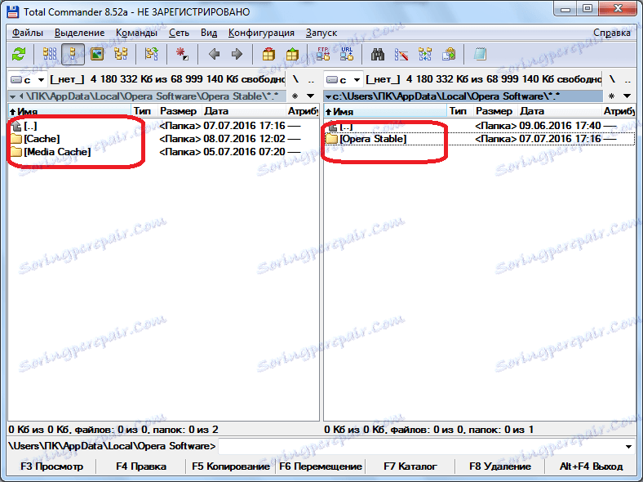Open right panel drive dropdown
The image size is (643, 482).
pyautogui.click(x=344, y=79)
